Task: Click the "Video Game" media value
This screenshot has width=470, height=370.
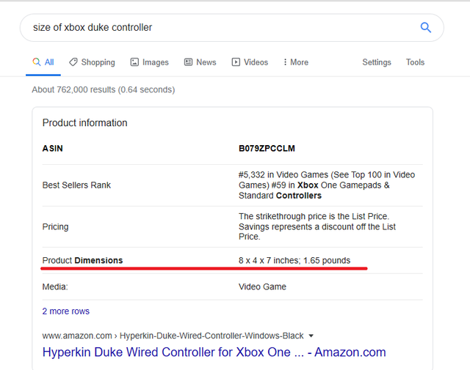Action: [x=262, y=286]
